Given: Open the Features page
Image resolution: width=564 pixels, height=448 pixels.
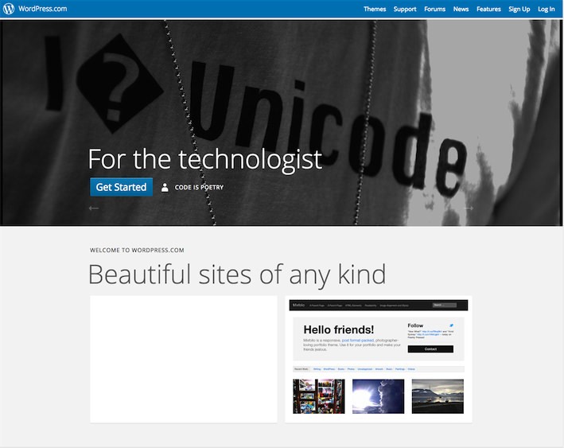Looking at the screenshot, I should (488, 9).
